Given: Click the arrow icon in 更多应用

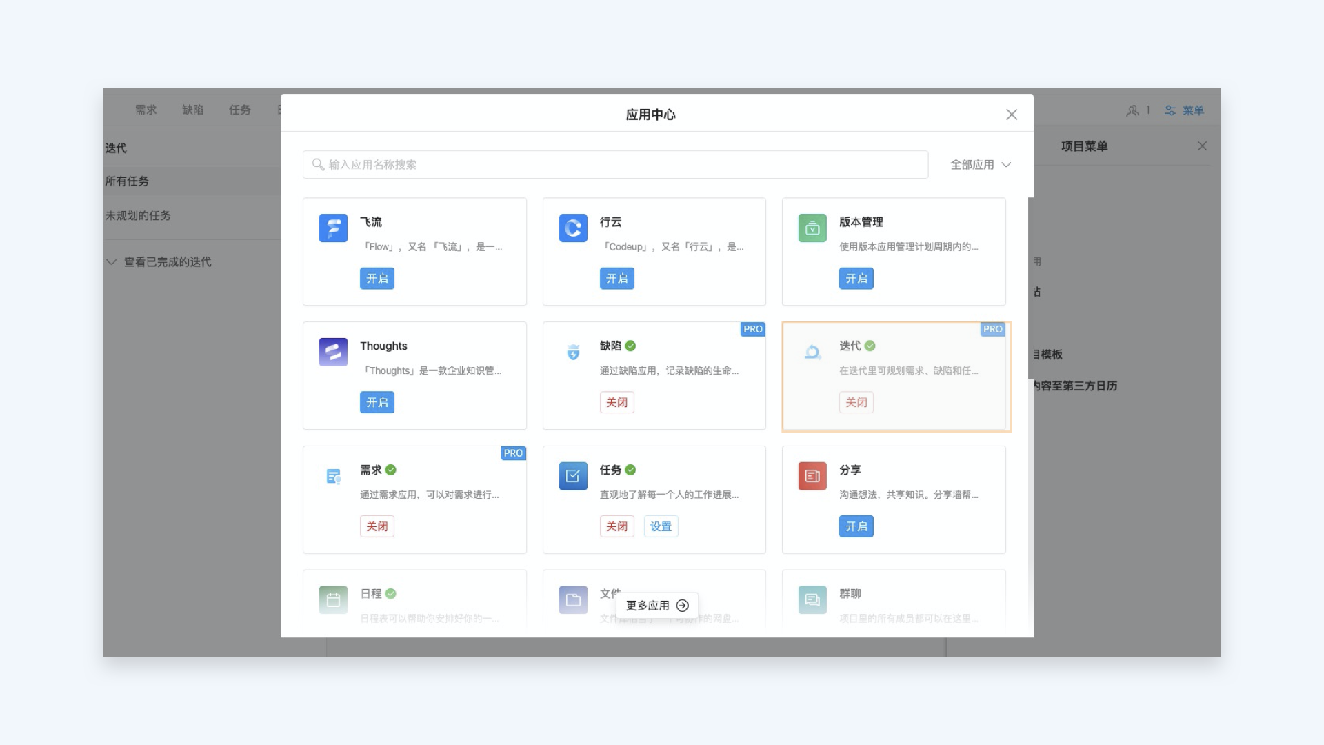Looking at the screenshot, I should coord(682,605).
